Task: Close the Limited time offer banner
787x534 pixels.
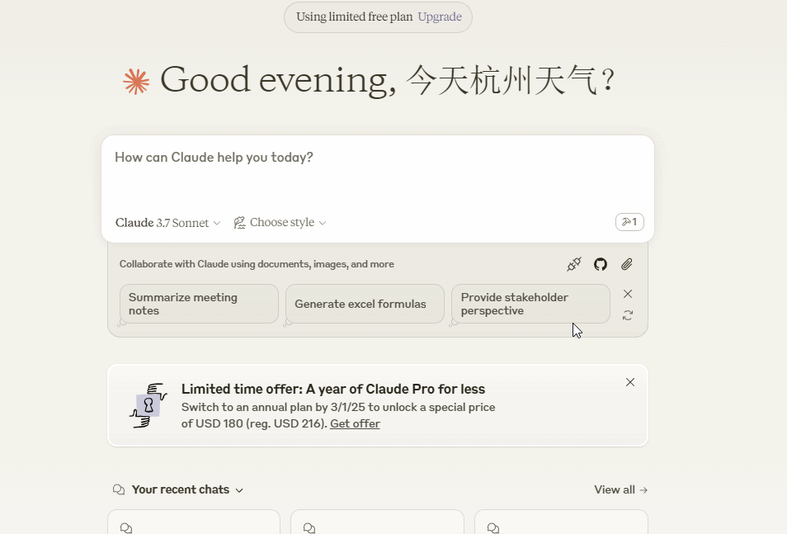Action: [630, 382]
